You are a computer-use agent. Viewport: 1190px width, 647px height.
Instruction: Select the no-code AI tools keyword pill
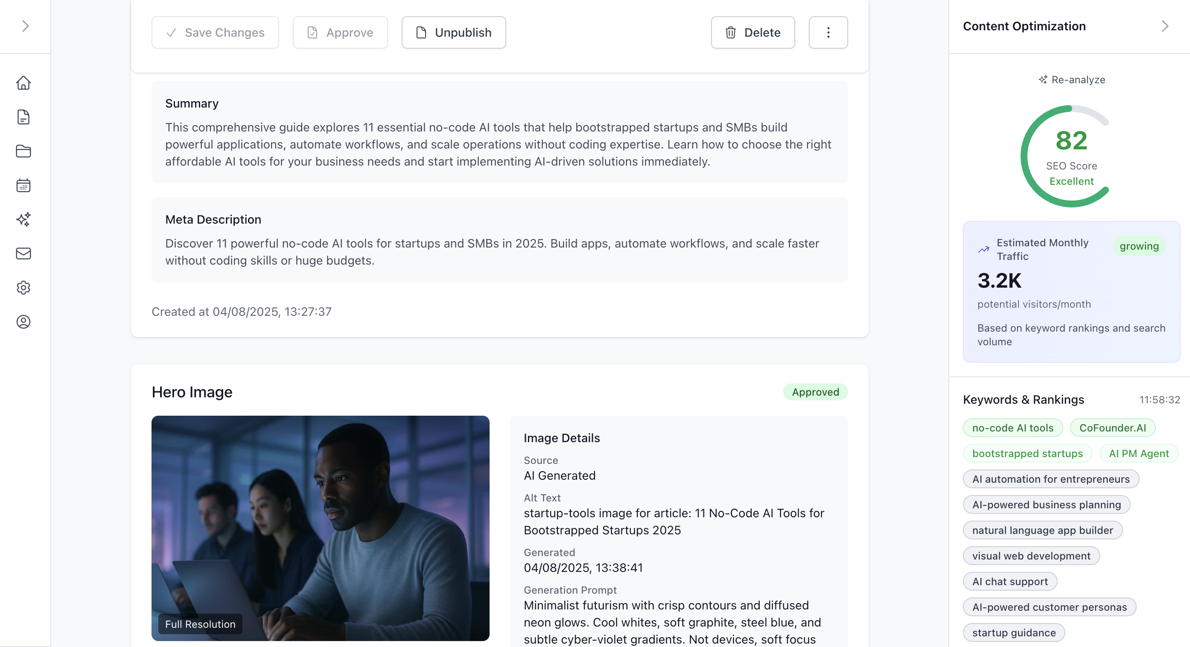tap(1012, 428)
